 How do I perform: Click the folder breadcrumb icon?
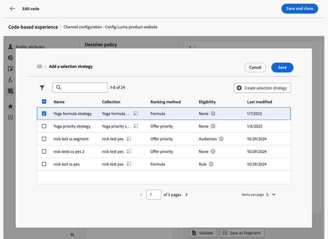click(x=39, y=67)
